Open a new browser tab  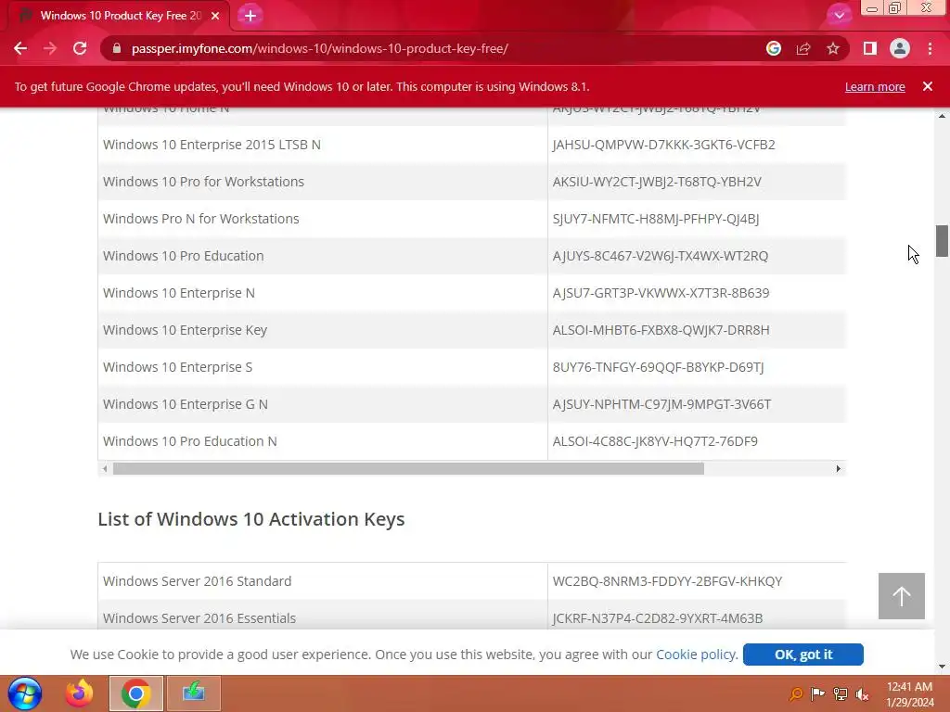pyautogui.click(x=250, y=16)
